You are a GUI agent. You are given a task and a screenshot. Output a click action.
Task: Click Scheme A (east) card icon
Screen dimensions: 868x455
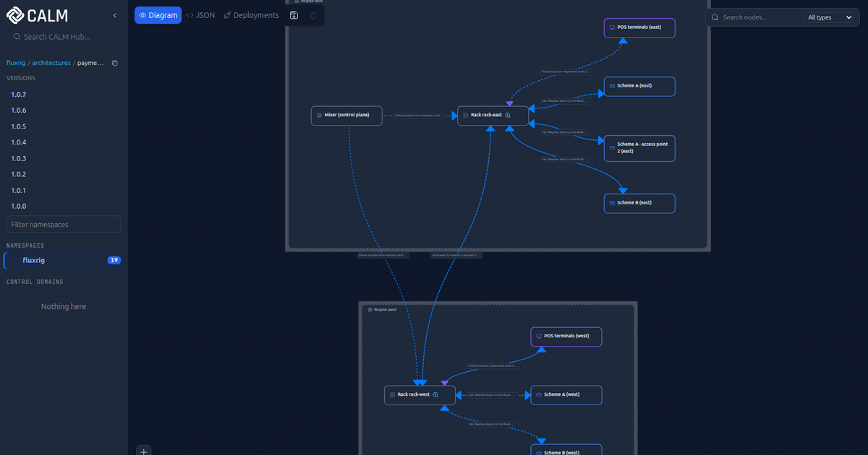coord(612,86)
